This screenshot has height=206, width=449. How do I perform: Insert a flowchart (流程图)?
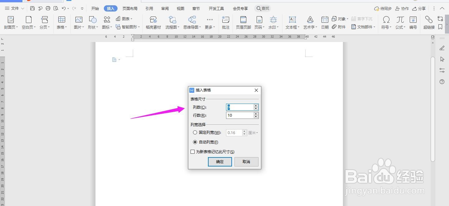click(172, 23)
